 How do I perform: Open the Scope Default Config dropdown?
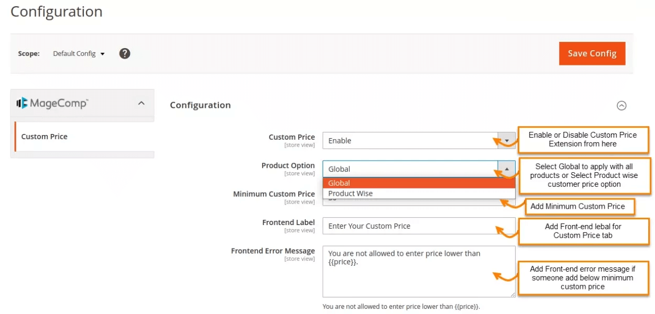pos(79,53)
